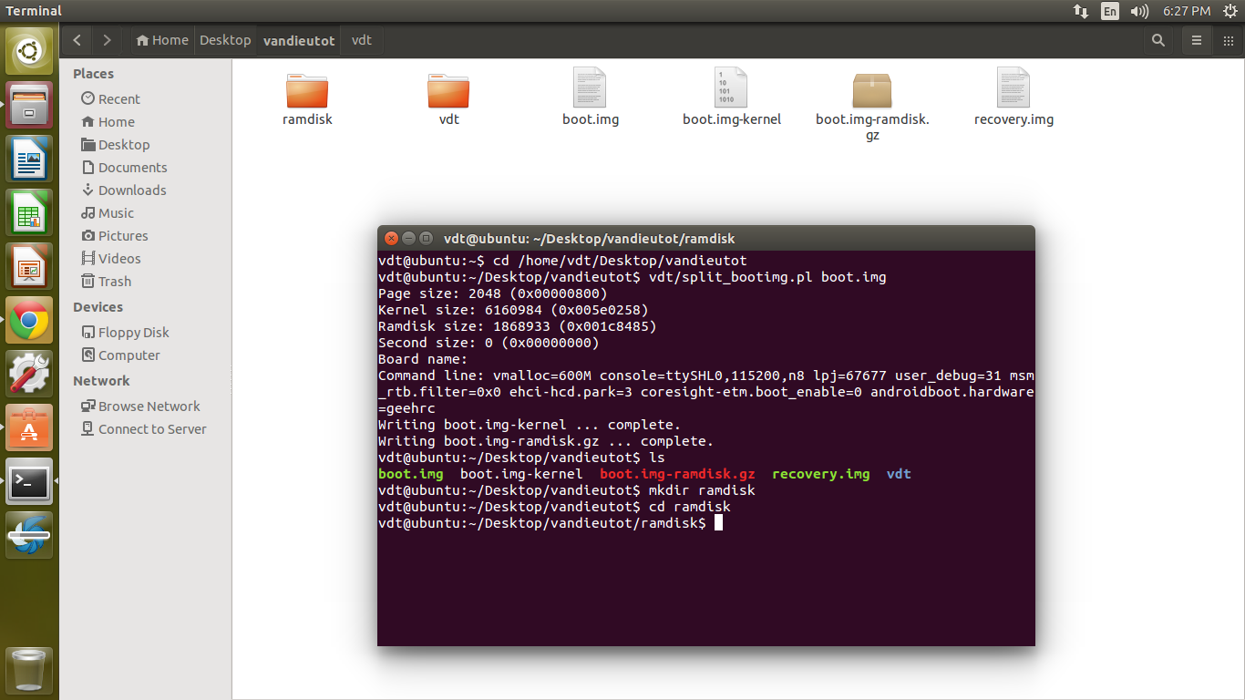Open the sound volume indicator menu
1245x700 pixels.
coord(1139,11)
